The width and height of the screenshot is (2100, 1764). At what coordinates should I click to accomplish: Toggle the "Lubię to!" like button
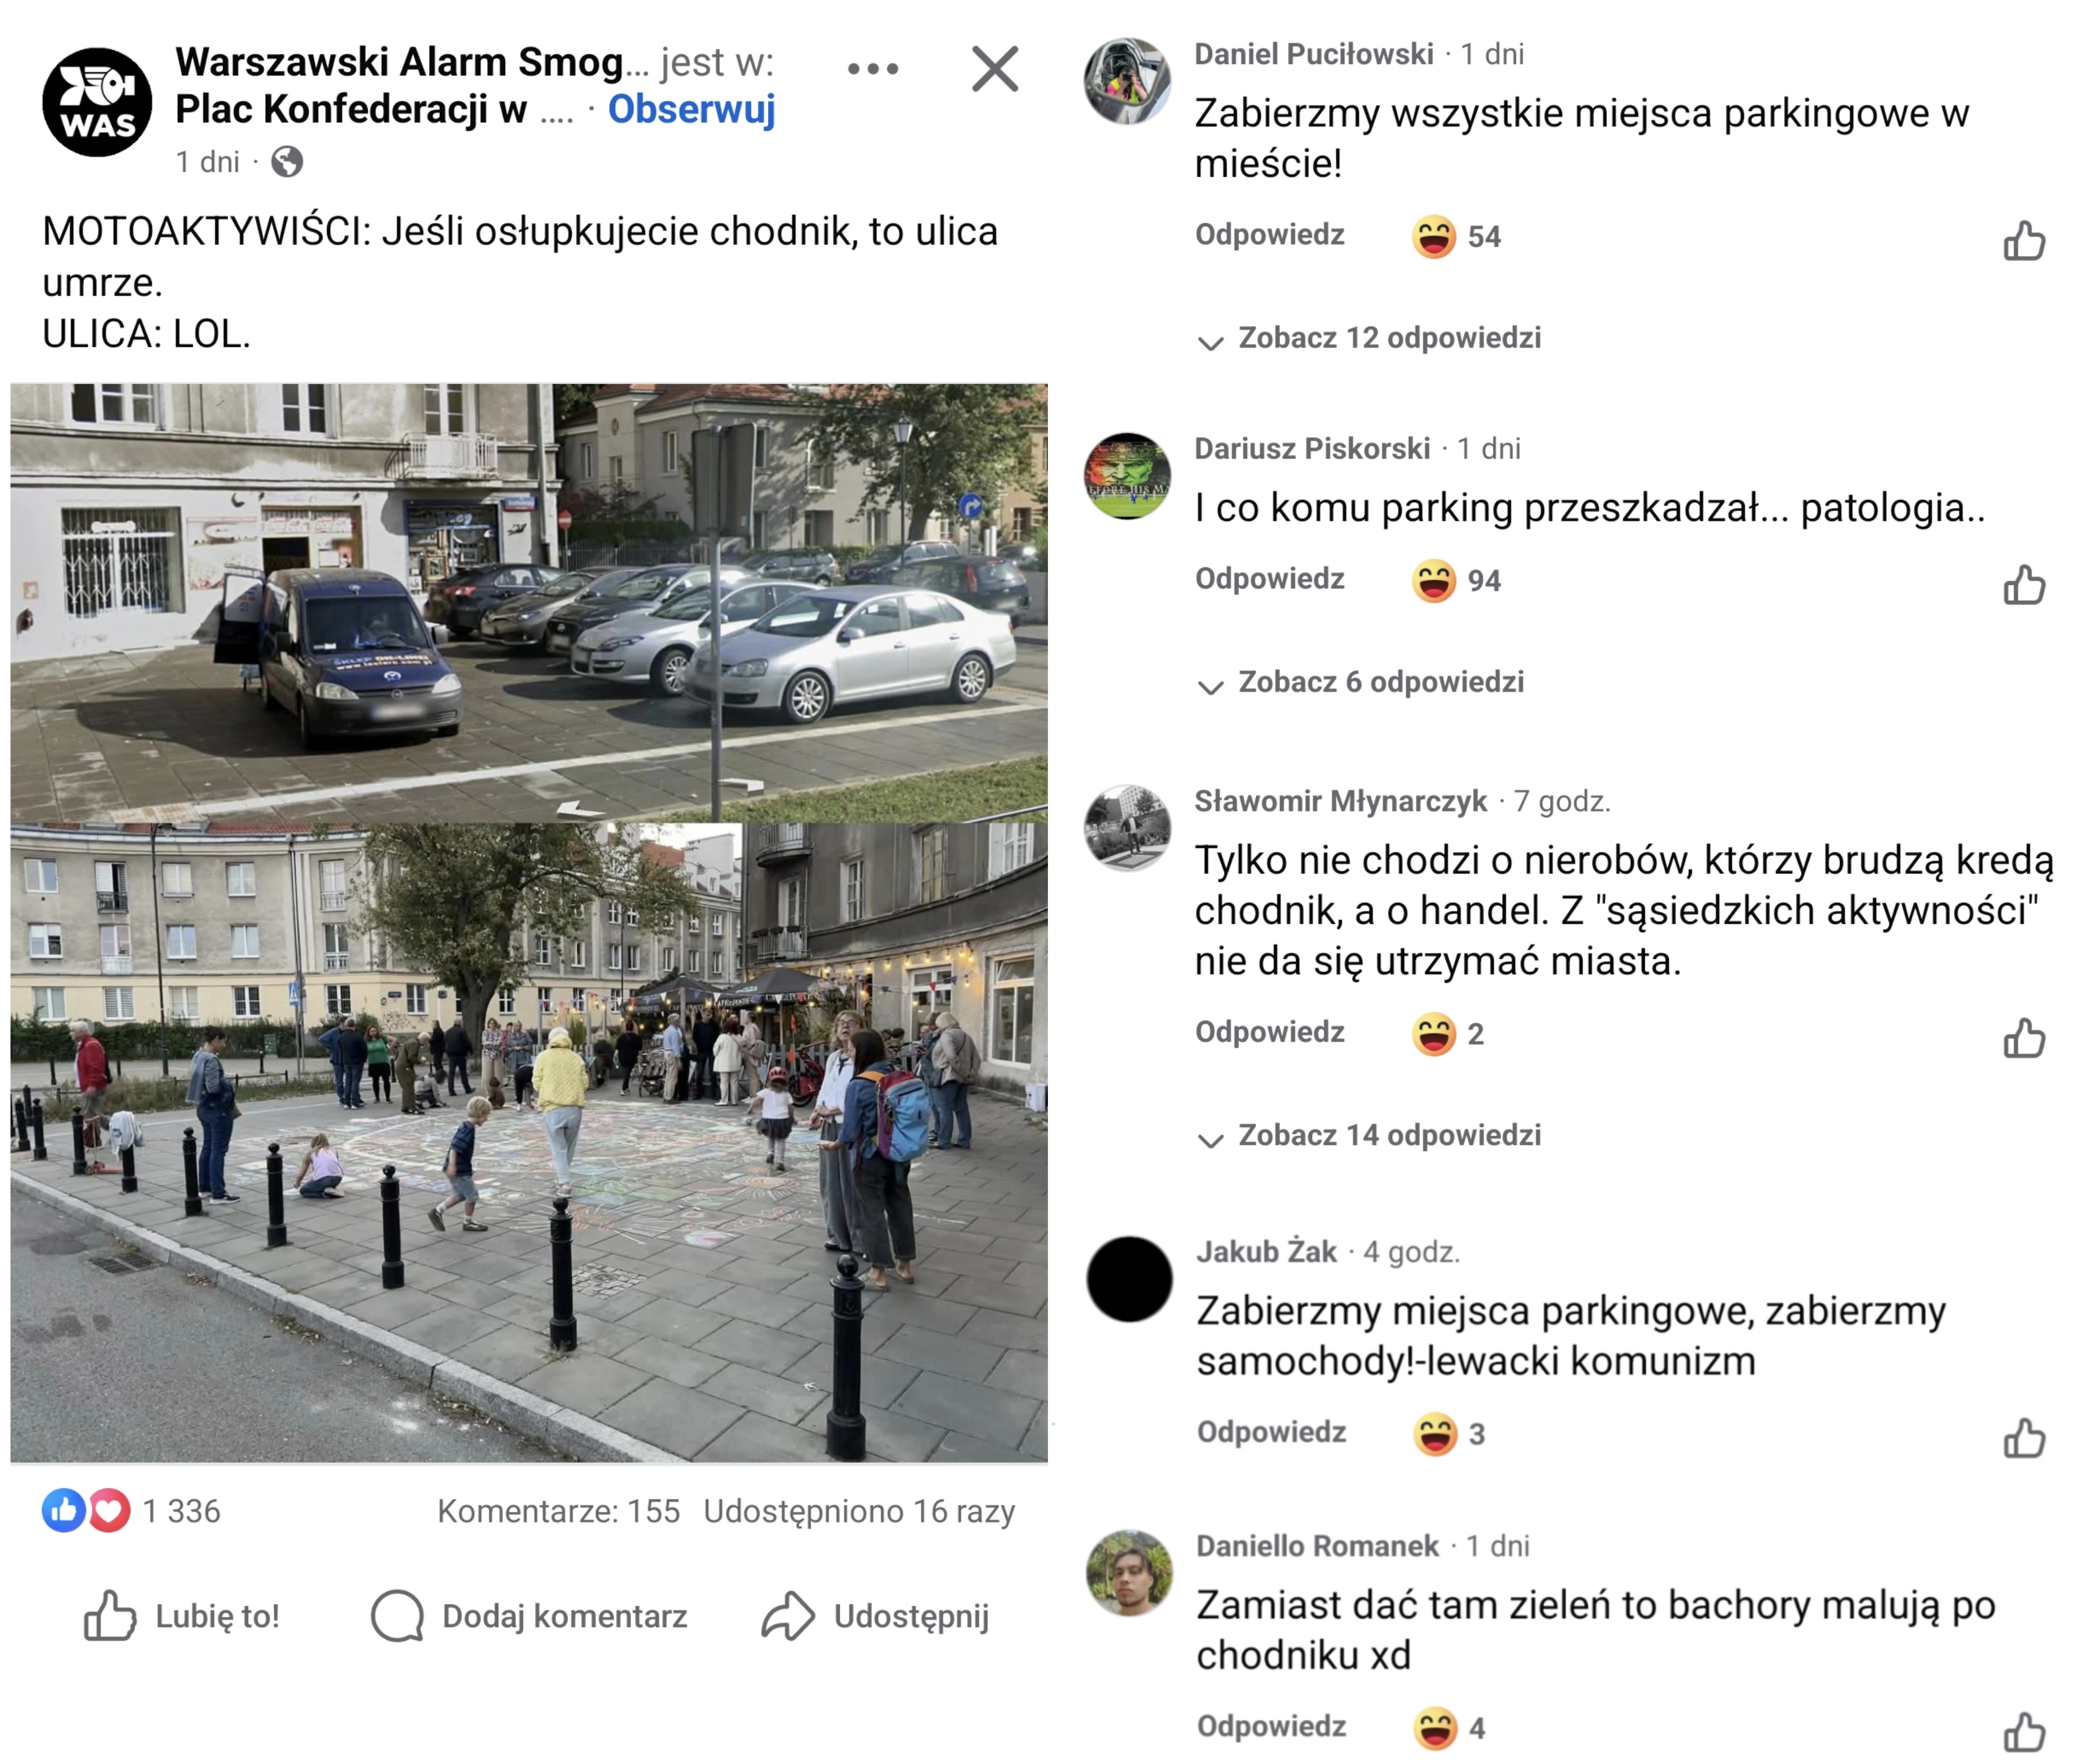coord(182,1616)
